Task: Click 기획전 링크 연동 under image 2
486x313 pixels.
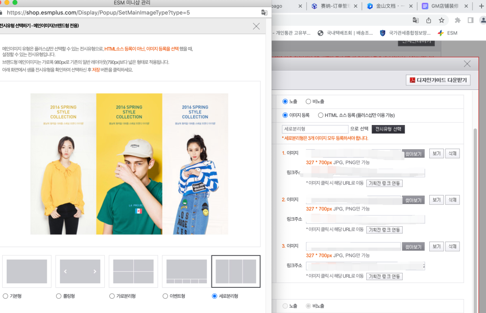Action: 384,229
